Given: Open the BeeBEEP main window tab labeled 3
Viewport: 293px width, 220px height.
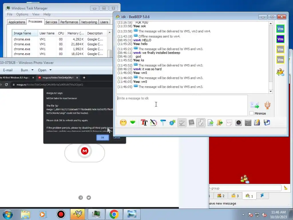Looking at the screenshot, I should [235, 196].
